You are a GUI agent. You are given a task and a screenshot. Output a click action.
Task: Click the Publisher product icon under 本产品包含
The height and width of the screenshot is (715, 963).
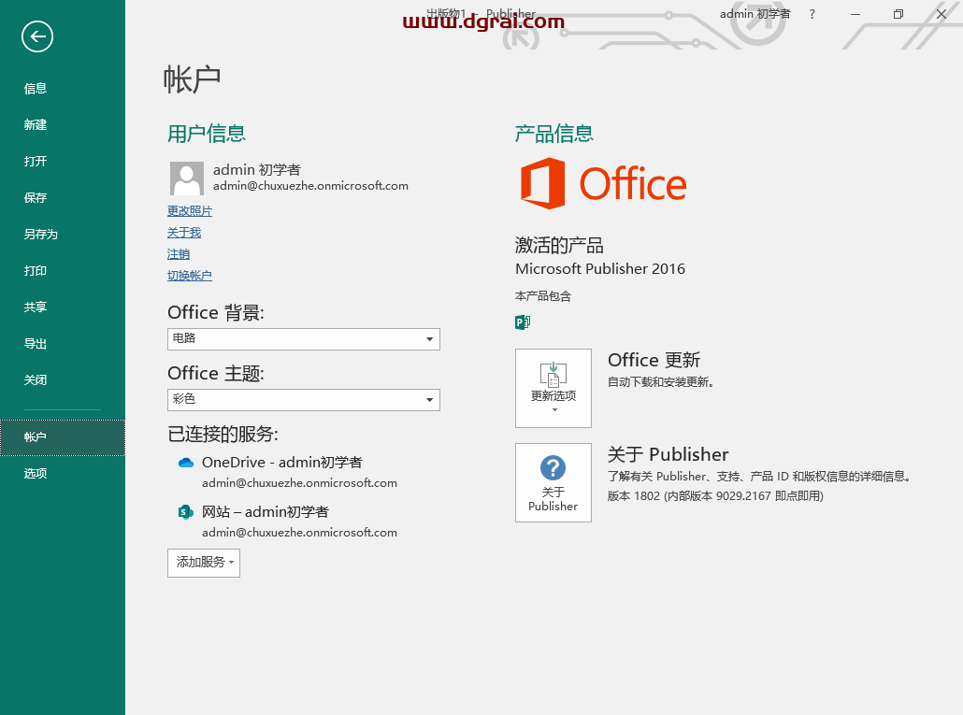coord(523,322)
